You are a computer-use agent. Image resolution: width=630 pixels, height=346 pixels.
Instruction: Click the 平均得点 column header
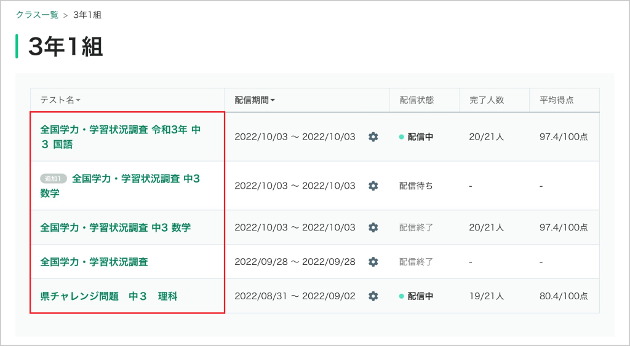pyautogui.click(x=556, y=100)
